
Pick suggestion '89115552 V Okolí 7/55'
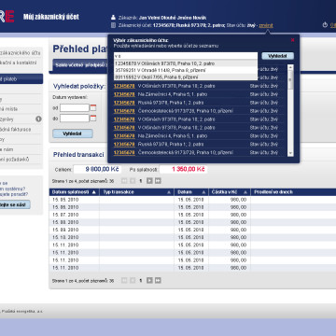pos(186,77)
